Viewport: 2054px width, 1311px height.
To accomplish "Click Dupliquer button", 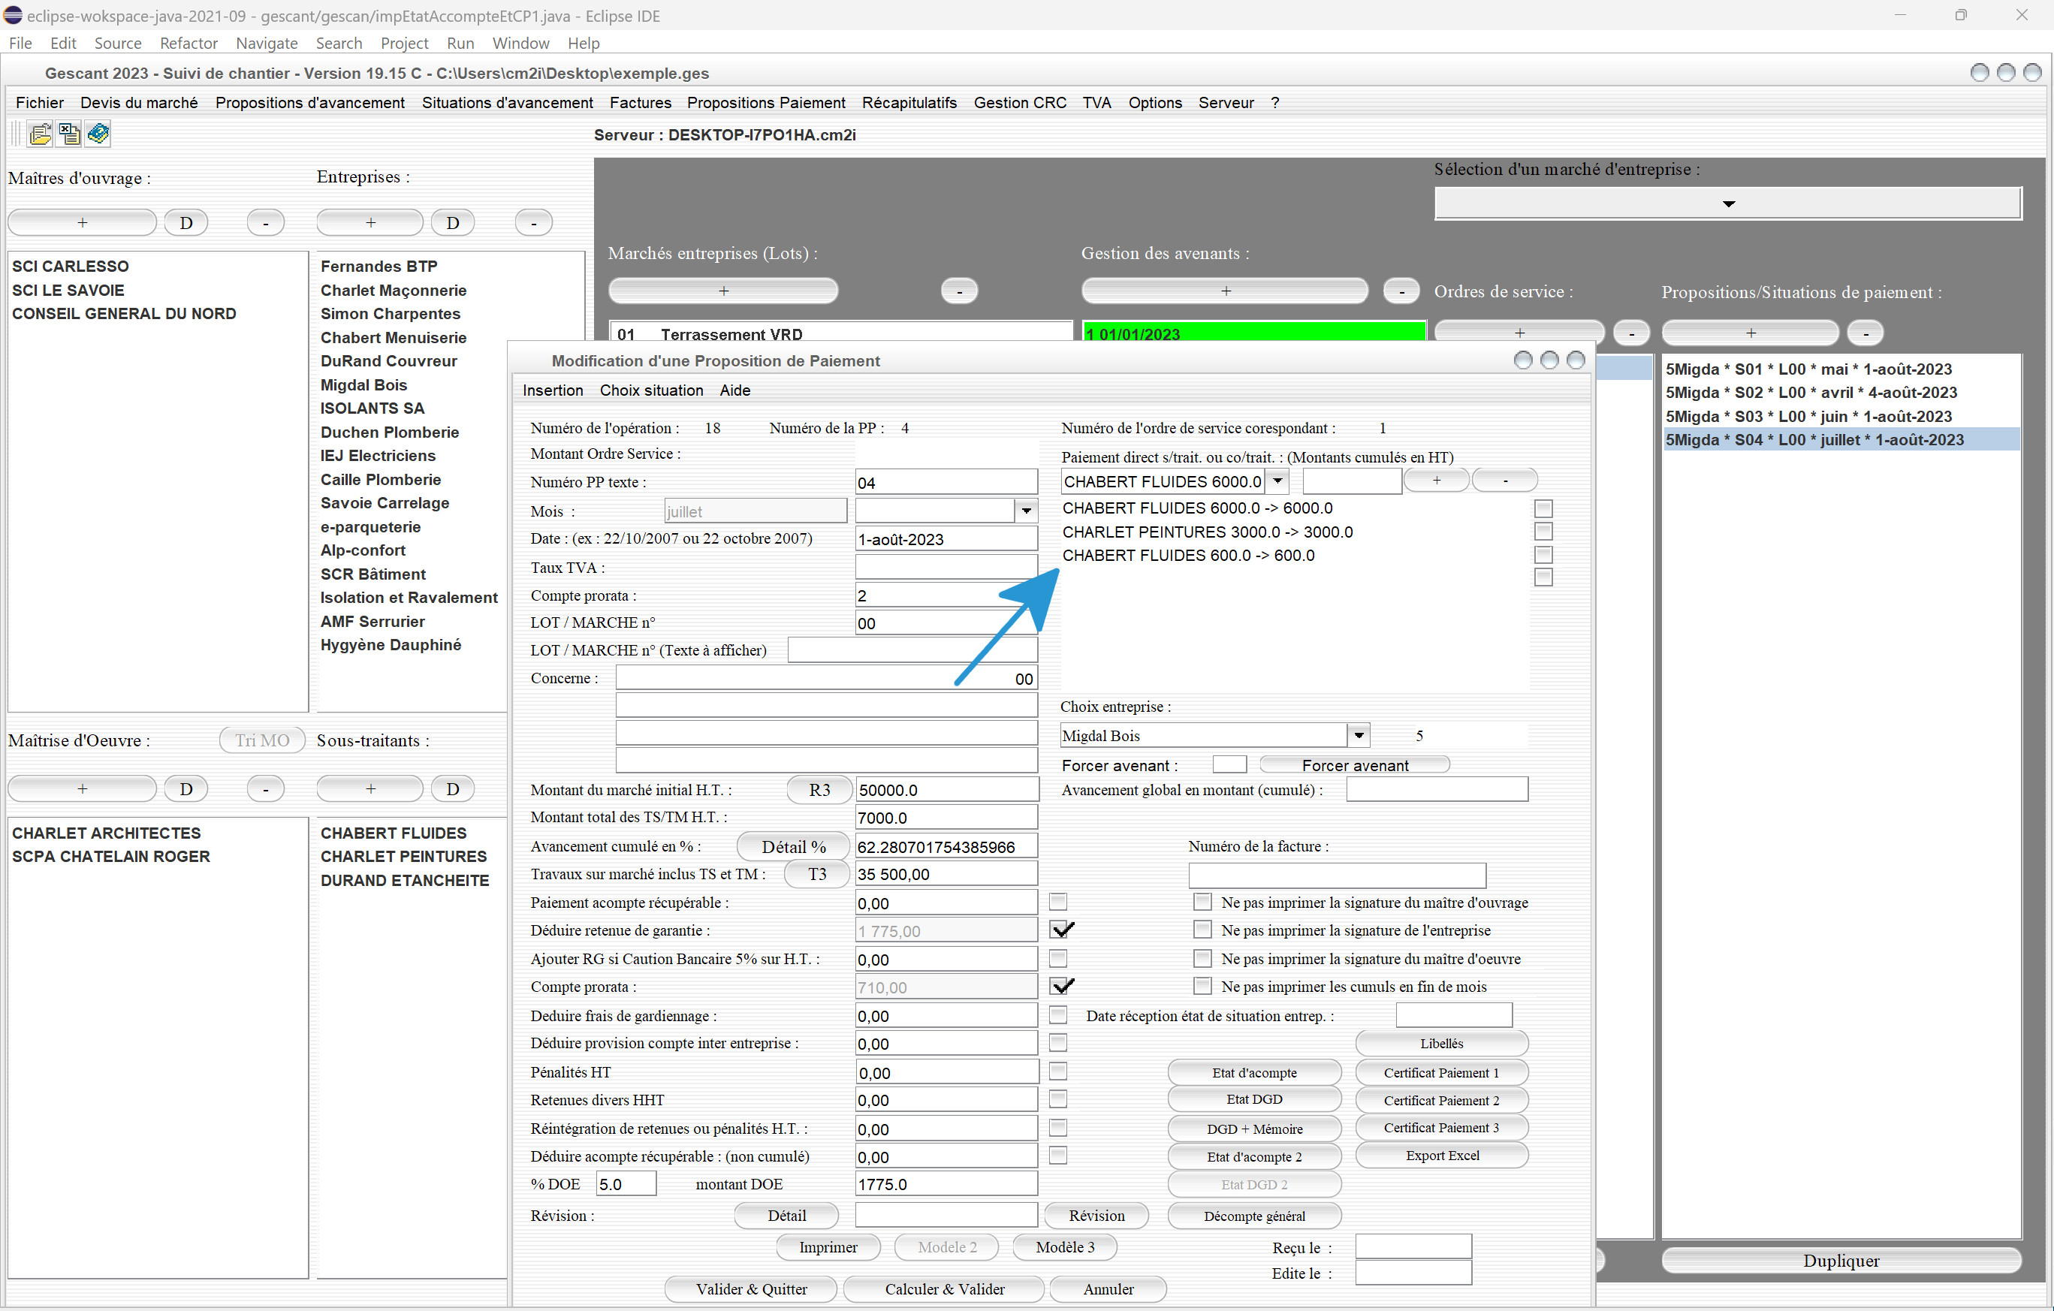I will [1841, 1261].
